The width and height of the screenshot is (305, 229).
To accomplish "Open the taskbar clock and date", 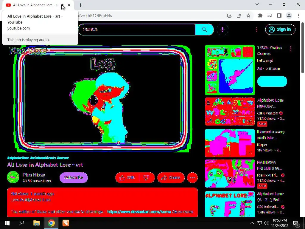I will pos(279,223).
